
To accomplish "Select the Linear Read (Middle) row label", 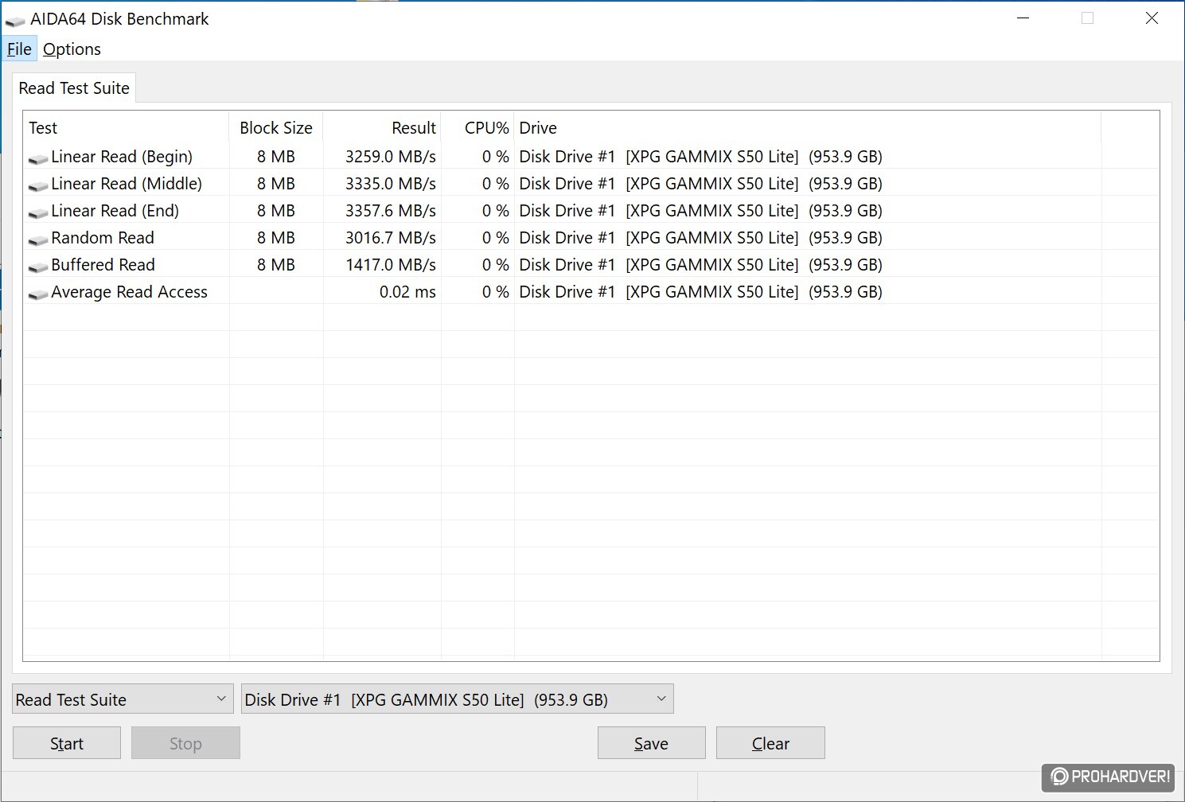I will click(127, 184).
